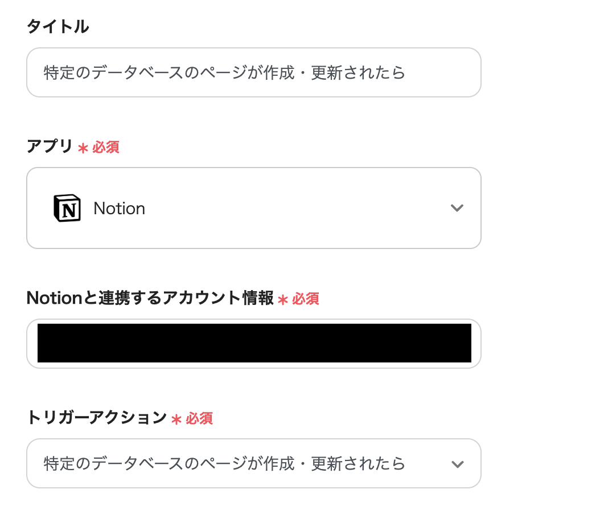Select the Notion text in the app selector
Image resolution: width=600 pixels, height=530 pixels.
(120, 209)
